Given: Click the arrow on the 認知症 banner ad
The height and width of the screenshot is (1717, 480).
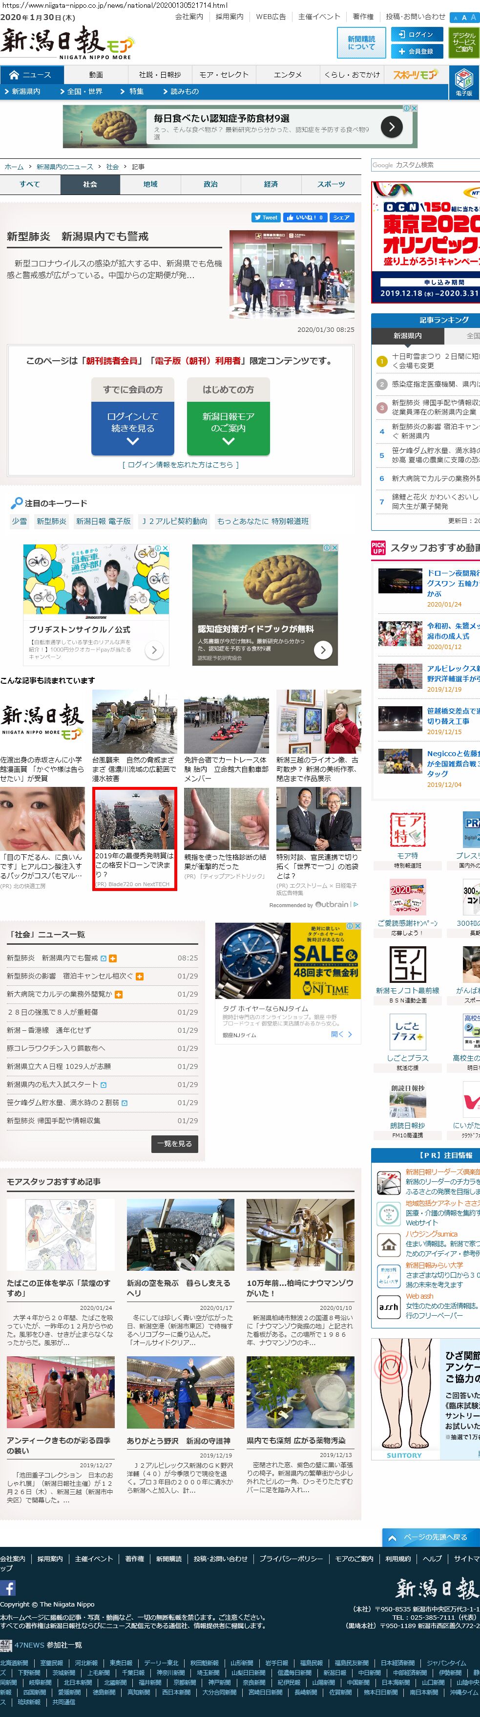Looking at the screenshot, I should coord(392,126).
